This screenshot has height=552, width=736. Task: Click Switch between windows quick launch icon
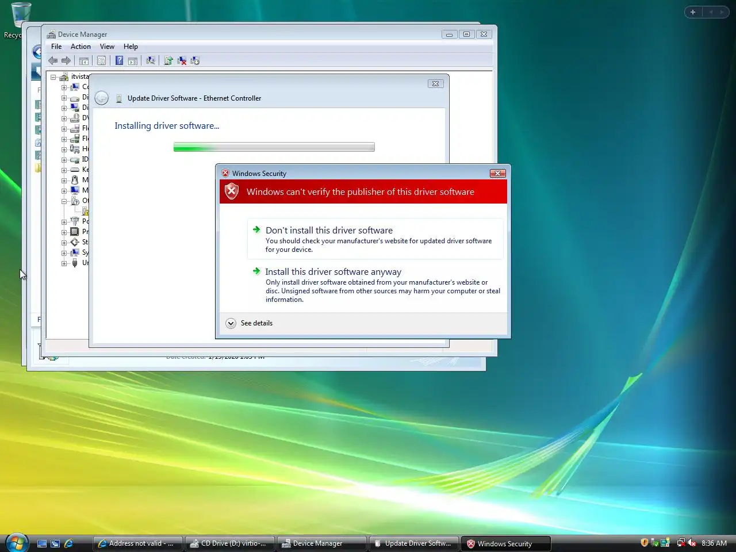pos(55,543)
